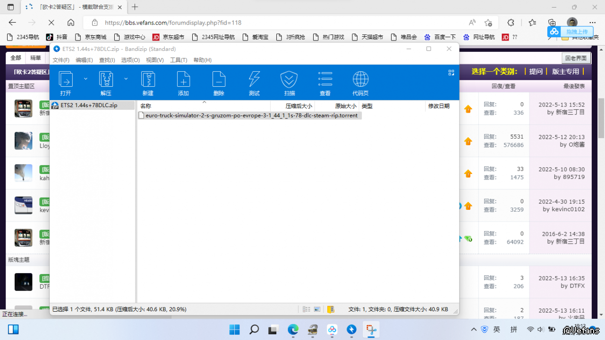Open the 视图(V) menu in Bandizip
This screenshot has height=340, width=605.
coord(155,60)
